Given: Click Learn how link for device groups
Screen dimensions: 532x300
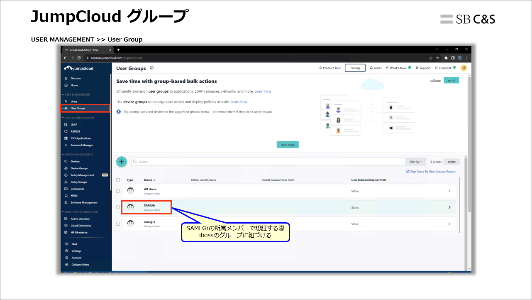Looking at the screenshot, I should click(239, 102).
